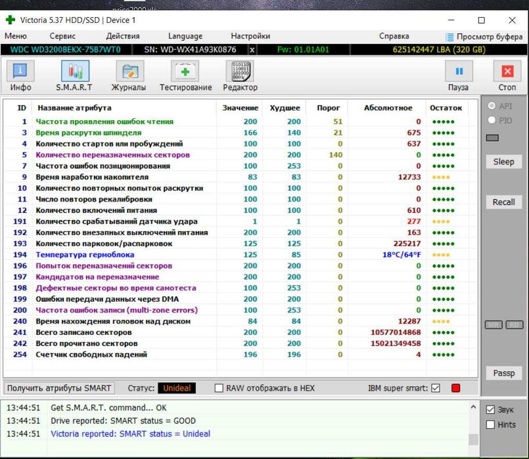Click the WDC WD3200BEKX-75B7WT0 model label

66,50
